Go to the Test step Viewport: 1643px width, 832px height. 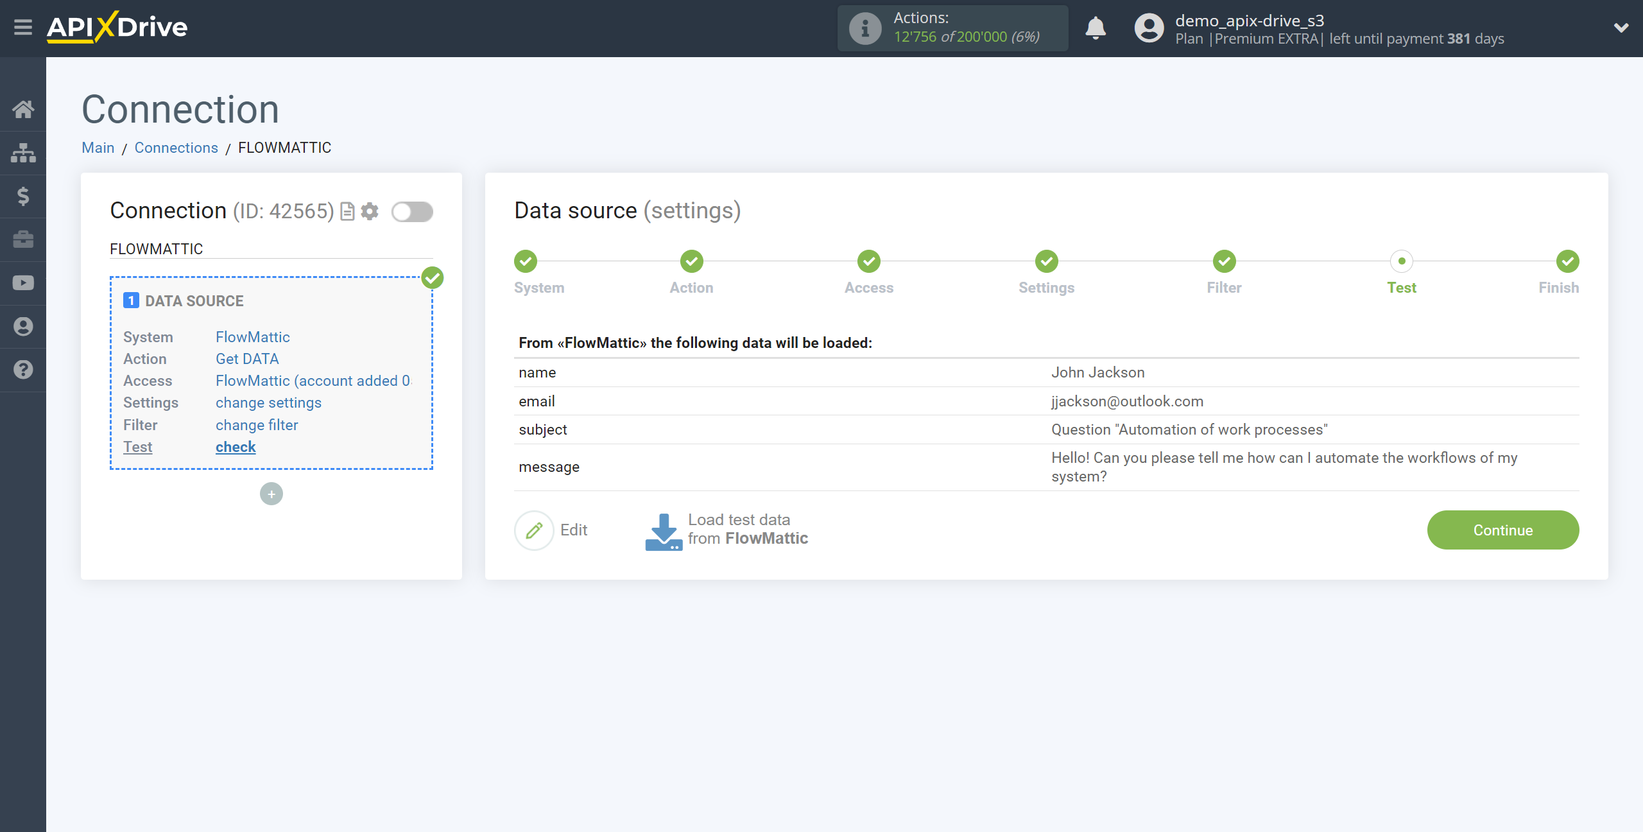tap(1402, 261)
